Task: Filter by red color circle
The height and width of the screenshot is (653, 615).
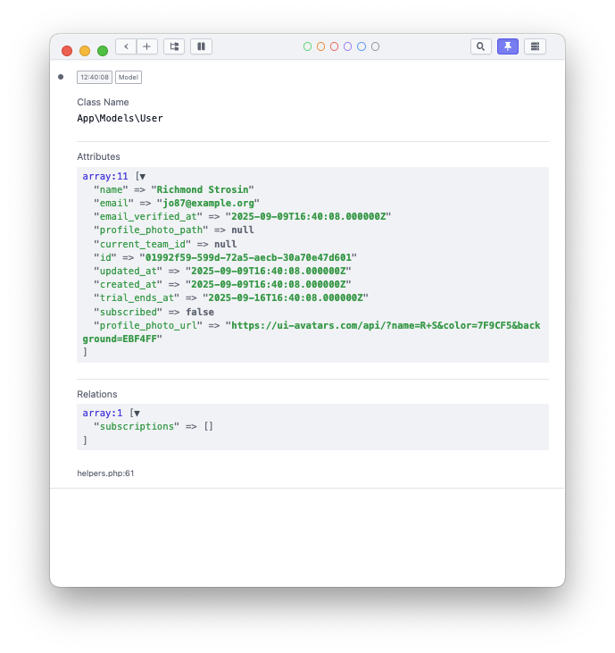Action: click(x=334, y=46)
